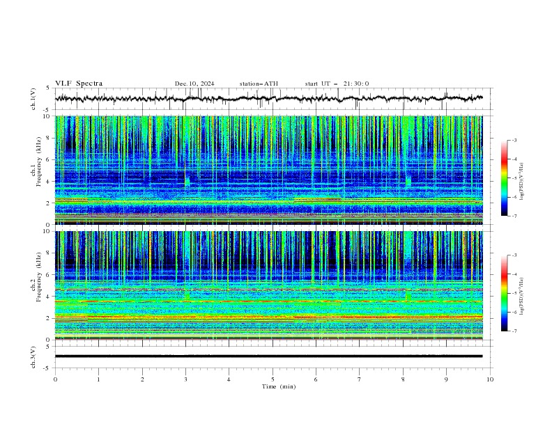
Task: Click the "ch.3(V)" waveform axis label
Action: click(x=33, y=357)
